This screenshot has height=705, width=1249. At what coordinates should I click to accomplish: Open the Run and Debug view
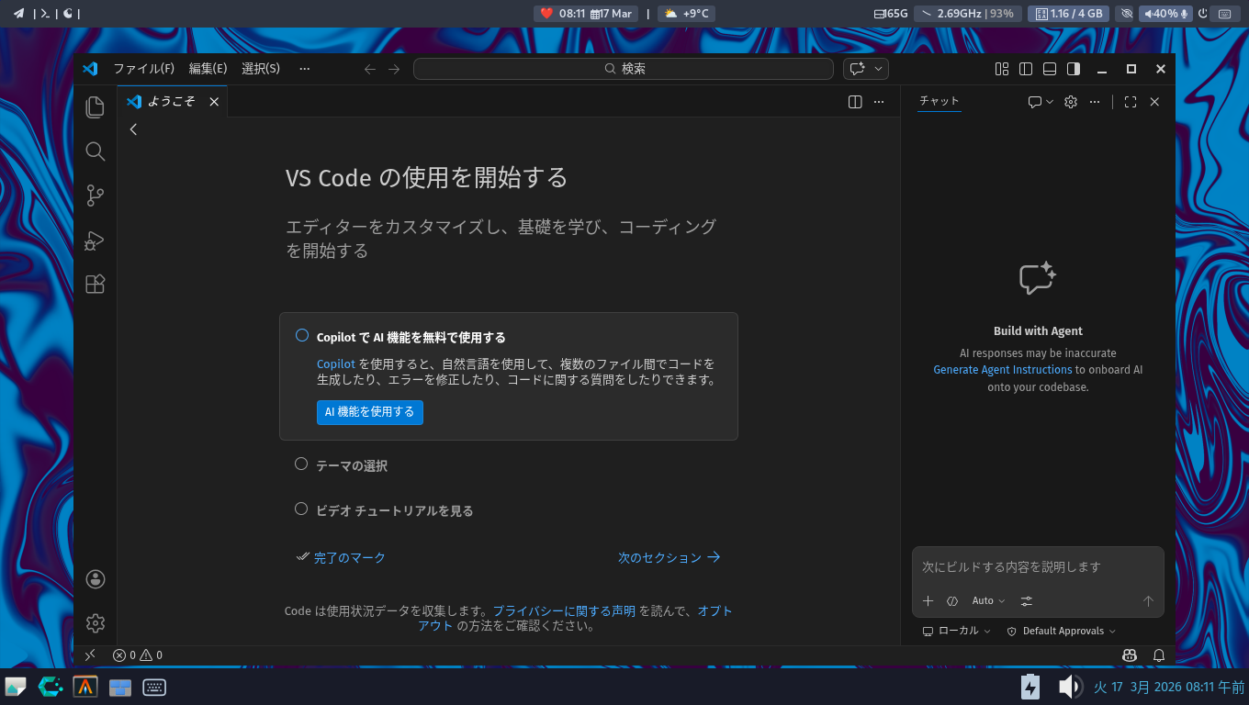(x=96, y=241)
